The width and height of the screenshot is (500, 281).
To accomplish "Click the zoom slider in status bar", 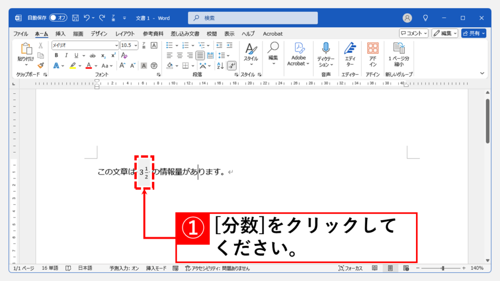I will click(442, 268).
